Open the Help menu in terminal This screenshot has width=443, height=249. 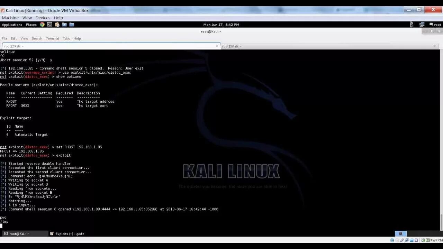[77, 38]
